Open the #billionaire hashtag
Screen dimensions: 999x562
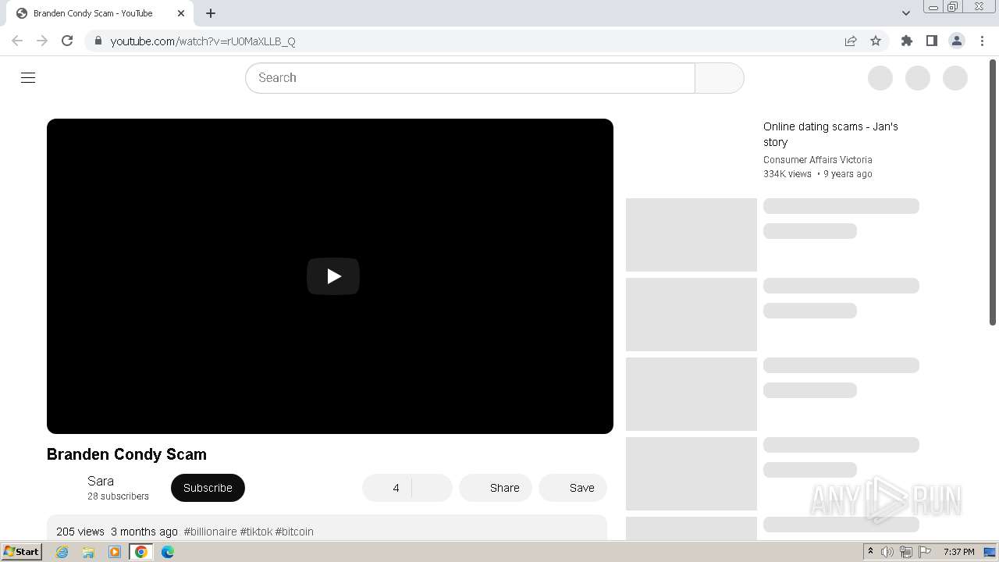[x=210, y=532]
